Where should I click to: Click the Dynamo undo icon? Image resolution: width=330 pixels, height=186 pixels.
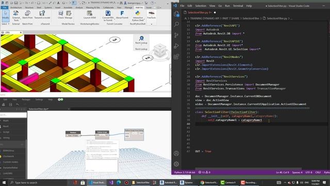tap(18, 104)
